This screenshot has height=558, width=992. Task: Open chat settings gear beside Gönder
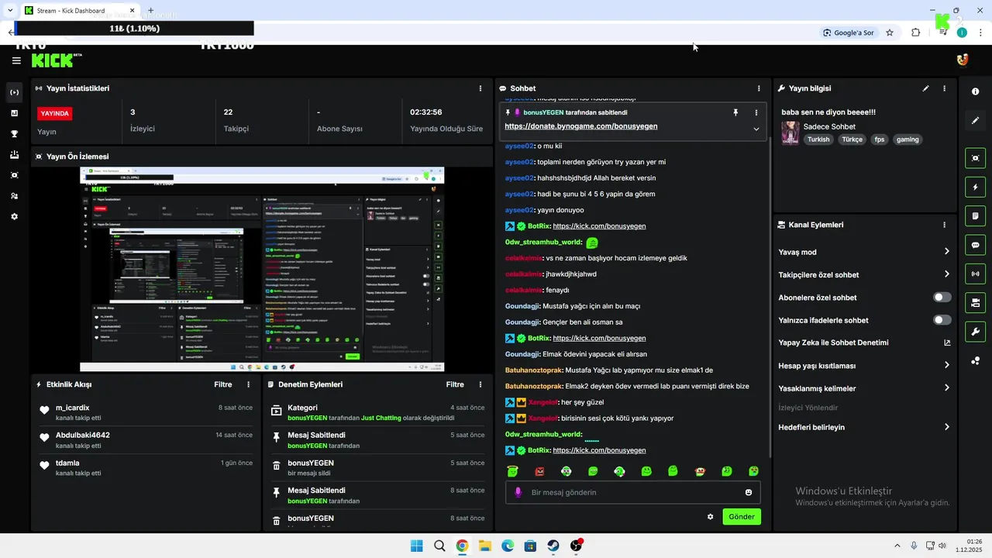[x=710, y=516]
